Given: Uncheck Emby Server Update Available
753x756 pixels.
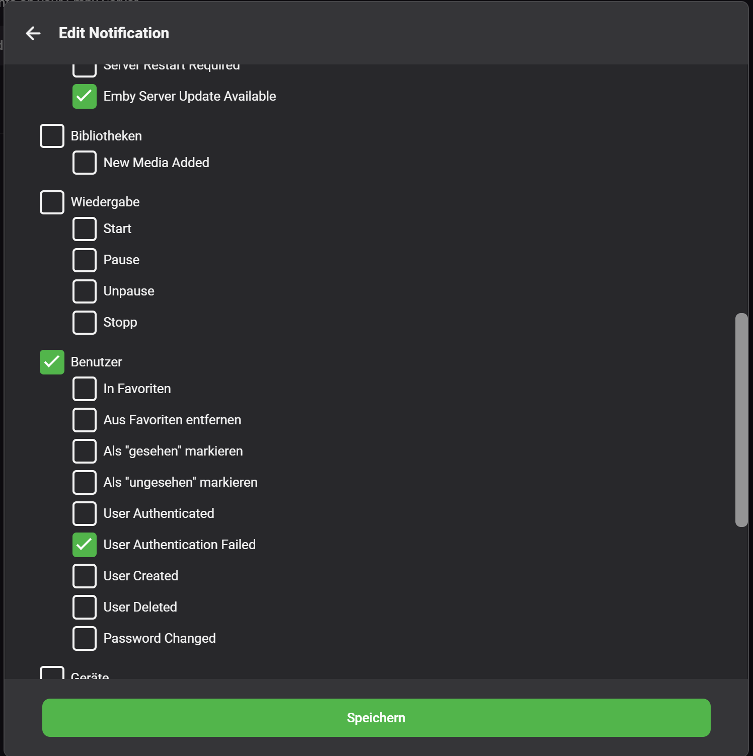Looking at the screenshot, I should tap(85, 96).
